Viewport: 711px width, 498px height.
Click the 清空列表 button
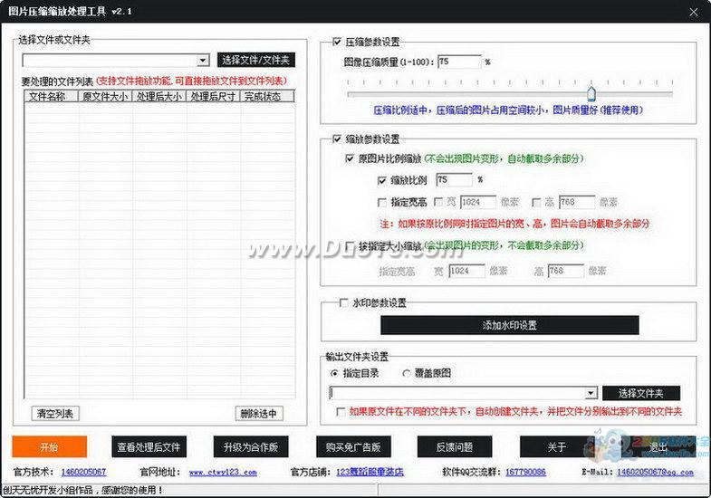click(x=55, y=413)
